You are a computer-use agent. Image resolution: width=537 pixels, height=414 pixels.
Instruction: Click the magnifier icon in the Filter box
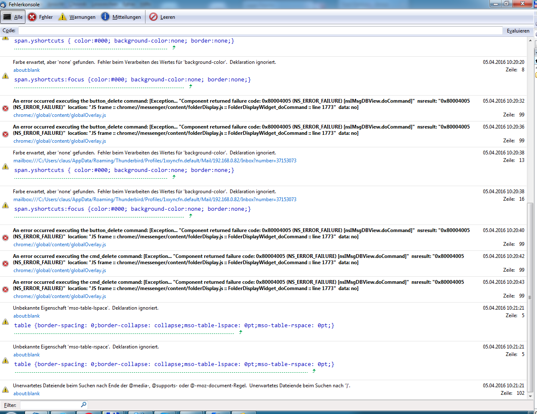(83, 405)
